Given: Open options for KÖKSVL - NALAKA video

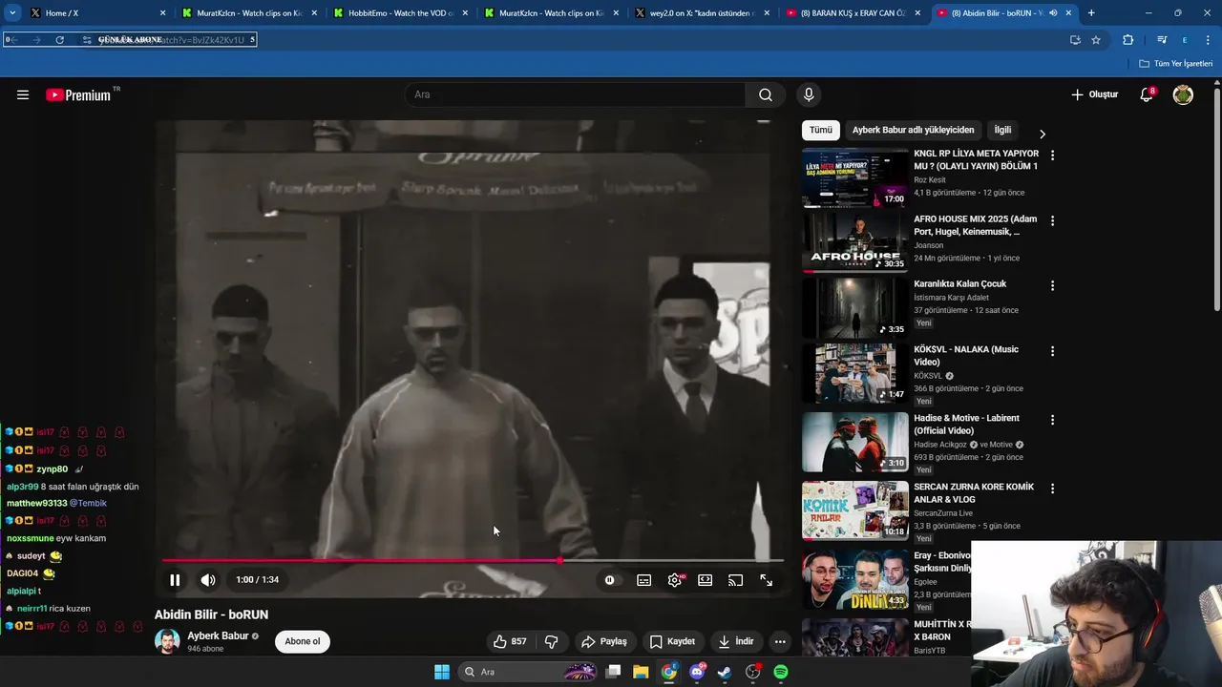Looking at the screenshot, I should click(x=1052, y=351).
